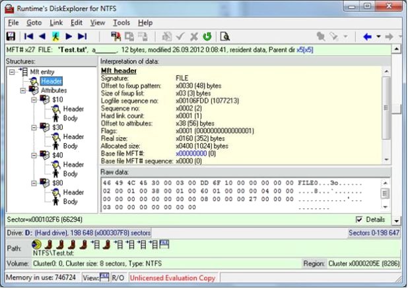Click the Unlicensed Evaluation Copy text
The height and width of the screenshot is (288, 408).
[172, 278]
